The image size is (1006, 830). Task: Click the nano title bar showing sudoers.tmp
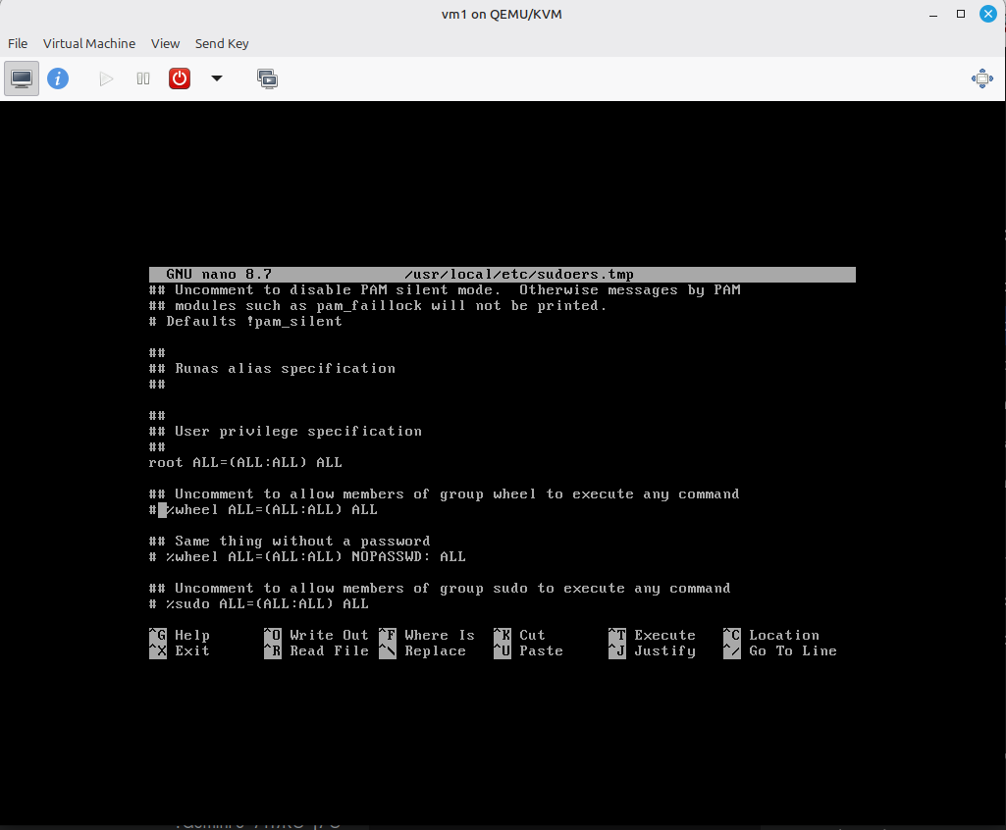point(502,275)
